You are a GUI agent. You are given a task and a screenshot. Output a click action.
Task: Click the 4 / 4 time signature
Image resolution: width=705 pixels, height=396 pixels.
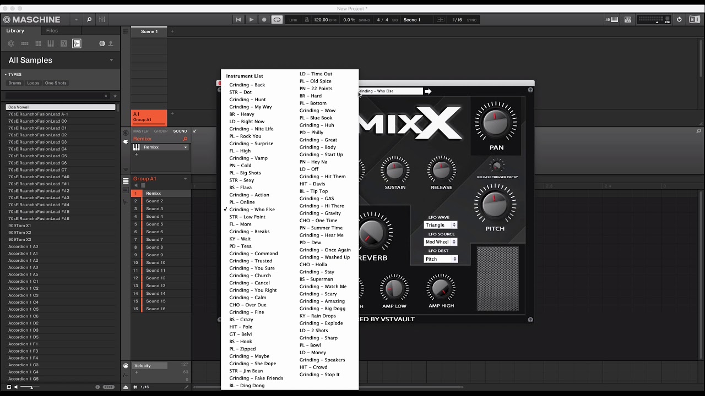pos(382,20)
